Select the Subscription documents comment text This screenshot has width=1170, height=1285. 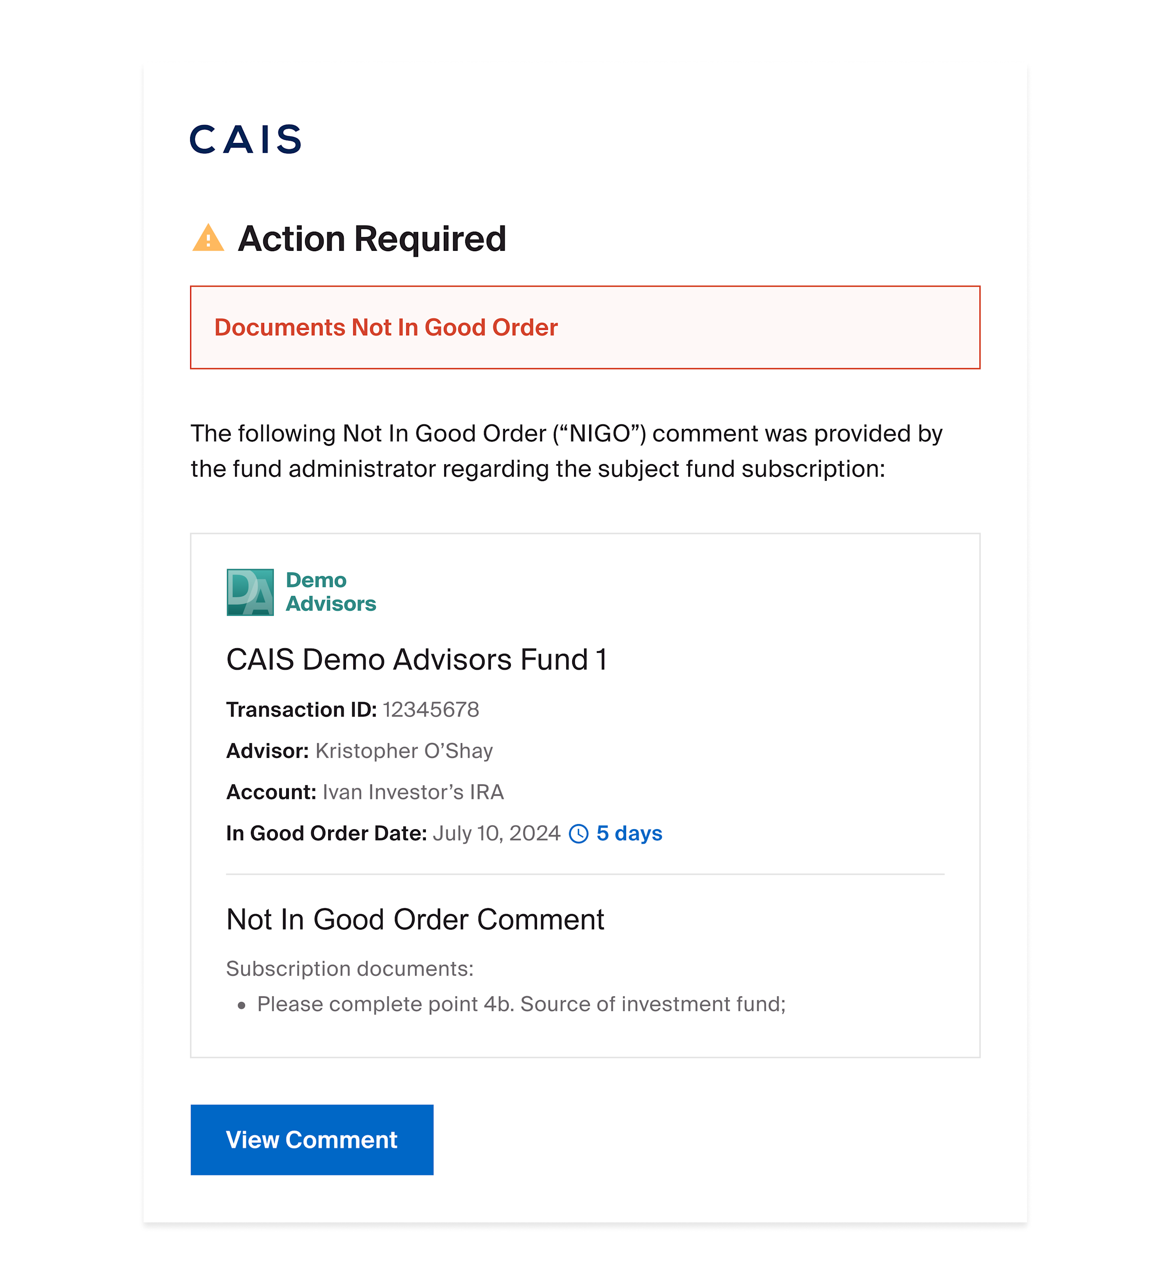350,968
